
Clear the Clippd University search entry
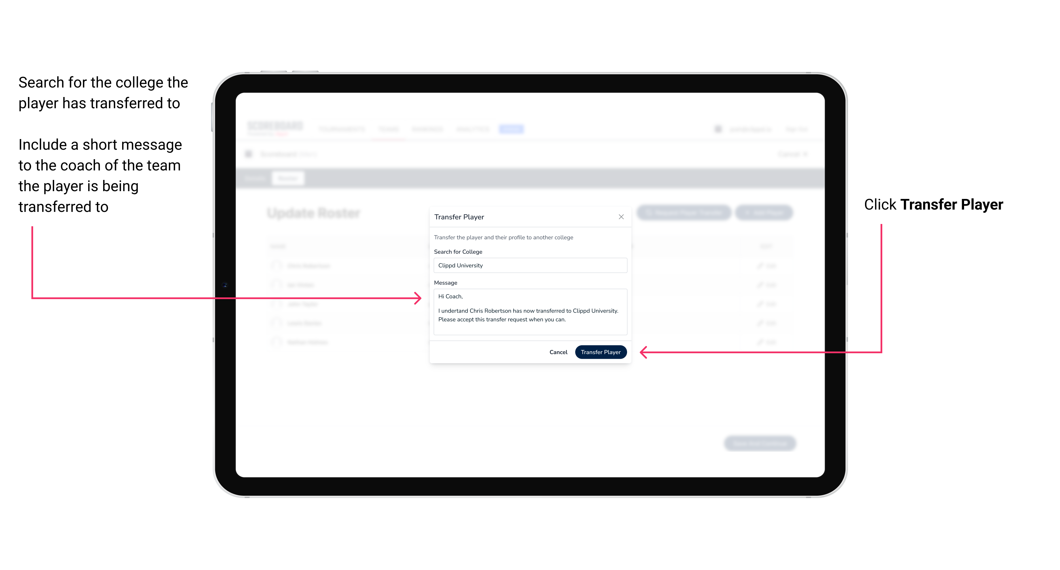(529, 265)
